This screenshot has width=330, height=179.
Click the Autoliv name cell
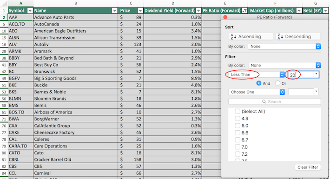coord(76,45)
